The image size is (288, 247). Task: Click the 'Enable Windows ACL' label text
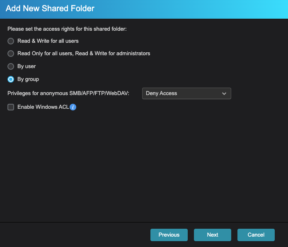tap(43, 107)
